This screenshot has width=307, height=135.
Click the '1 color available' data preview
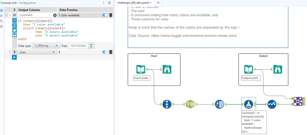(x=69, y=15)
